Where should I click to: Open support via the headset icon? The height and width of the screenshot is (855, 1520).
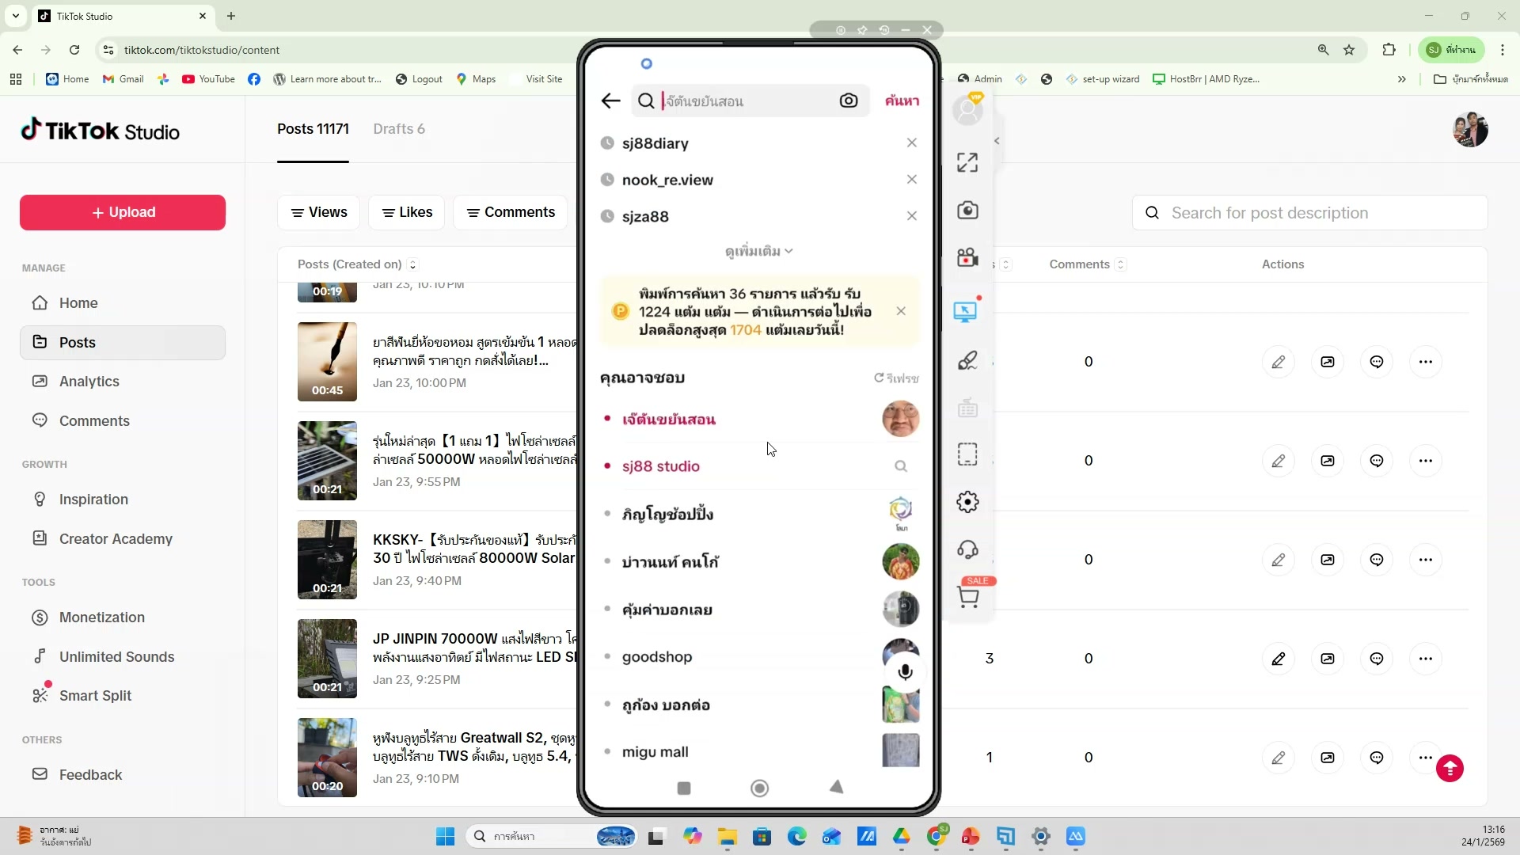[967, 549]
